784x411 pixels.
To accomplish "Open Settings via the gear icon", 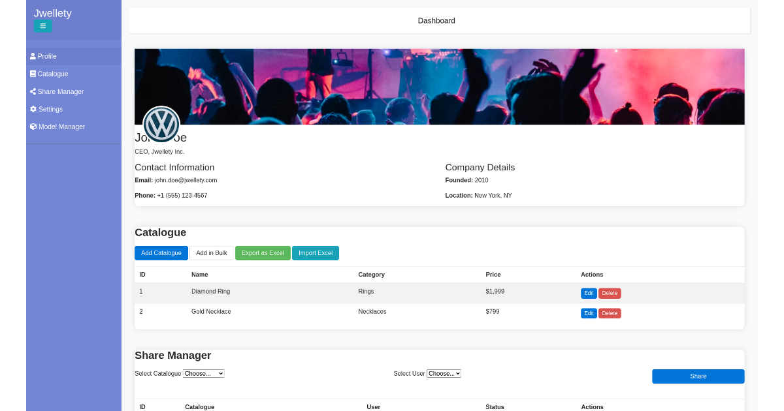I will tap(32, 109).
